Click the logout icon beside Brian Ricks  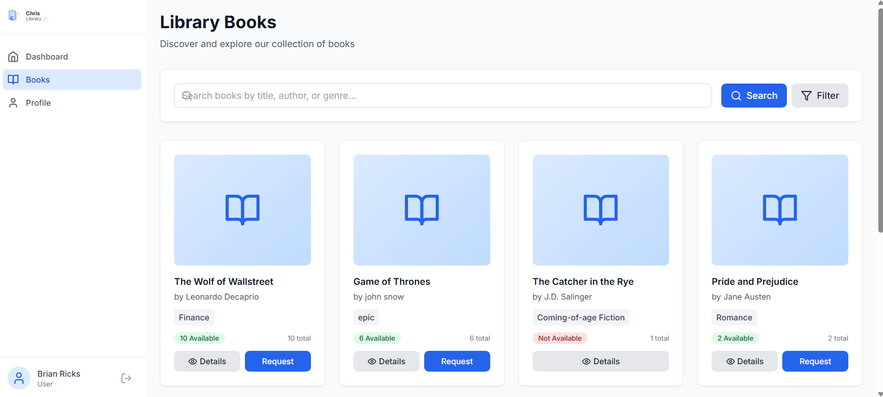126,379
